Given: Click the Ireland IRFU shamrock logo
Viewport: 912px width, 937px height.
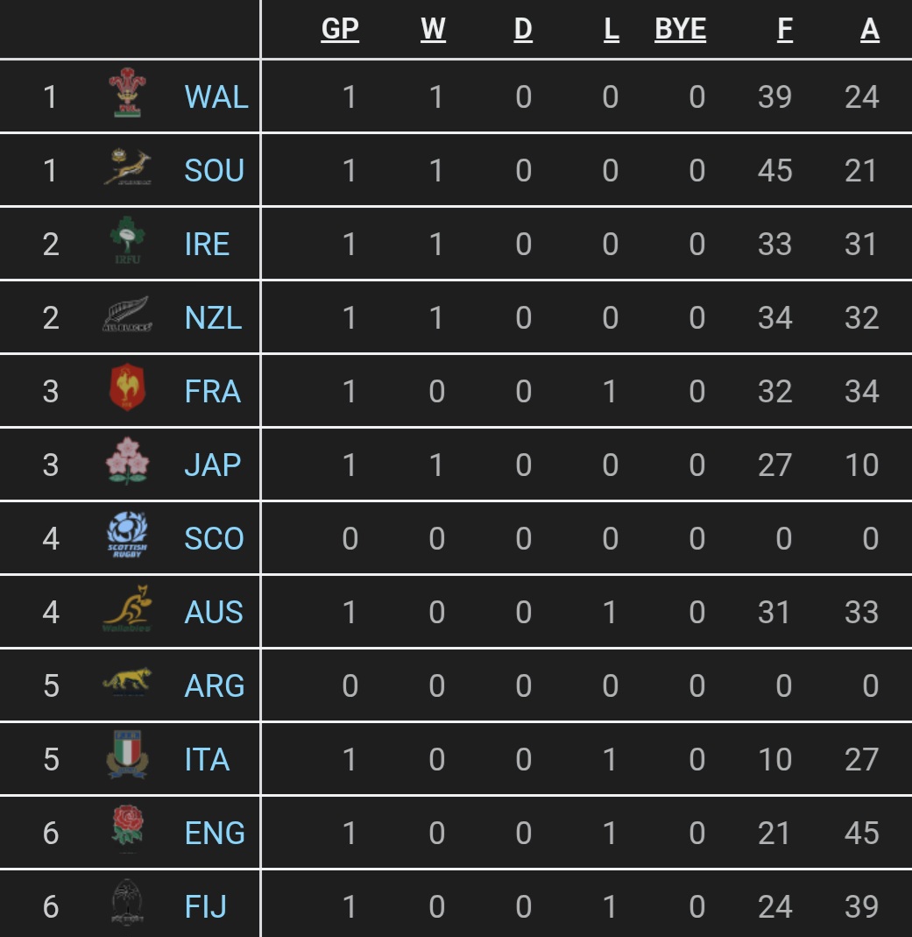Looking at the screenshot, I should 127,240.
